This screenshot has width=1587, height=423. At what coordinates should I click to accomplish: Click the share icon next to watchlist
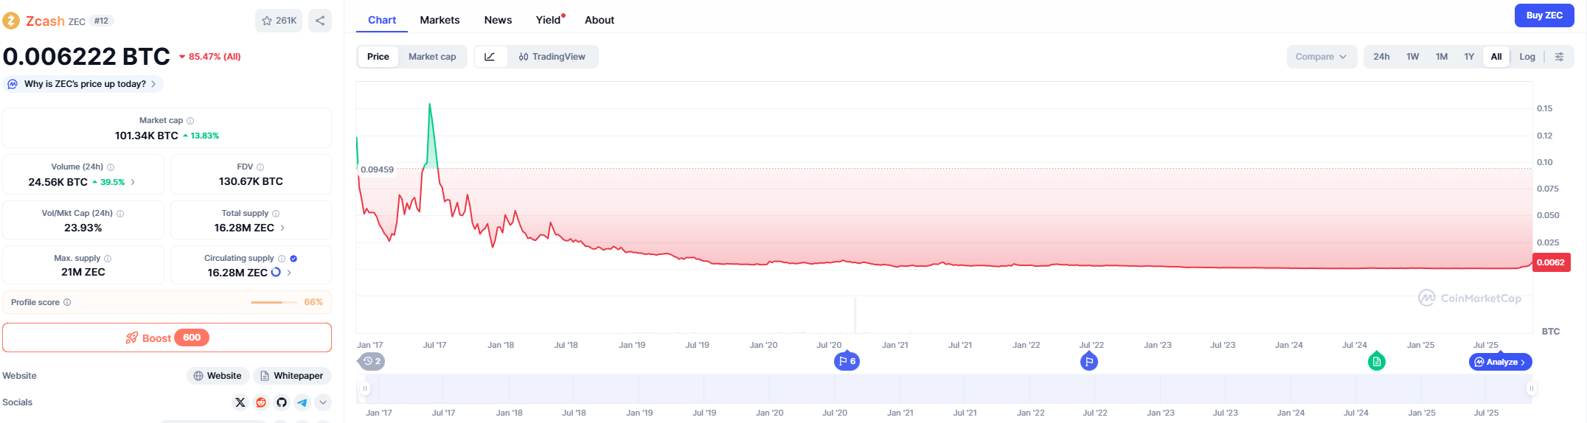pos(320,21)
